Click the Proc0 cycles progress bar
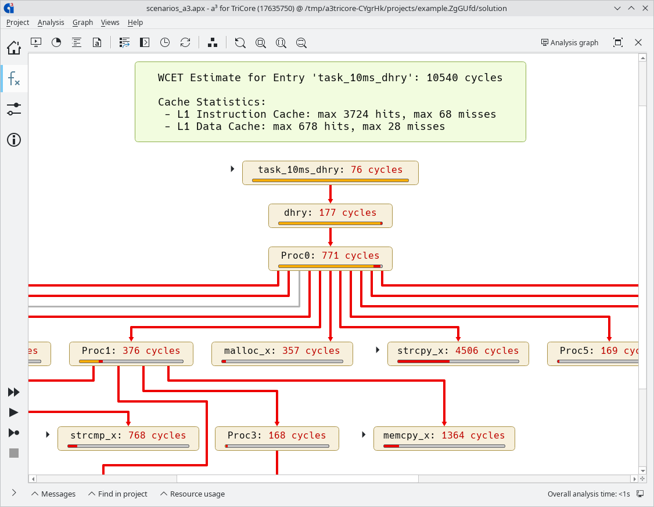This screenshot has height=507, width=654. [330, 266]
